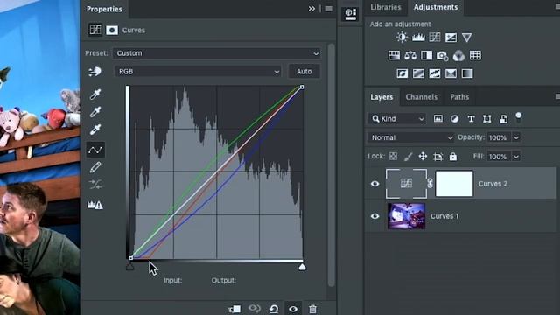Viewport: 560px width, 315px height.
Task: Select the Curves 2 layer mask thumbnail
Action: point(454,184)
